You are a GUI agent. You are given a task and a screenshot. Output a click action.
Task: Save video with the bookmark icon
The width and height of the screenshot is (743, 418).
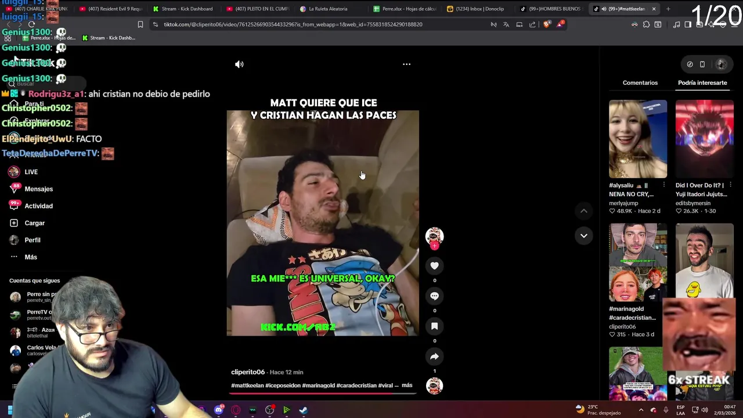[434, 326]
